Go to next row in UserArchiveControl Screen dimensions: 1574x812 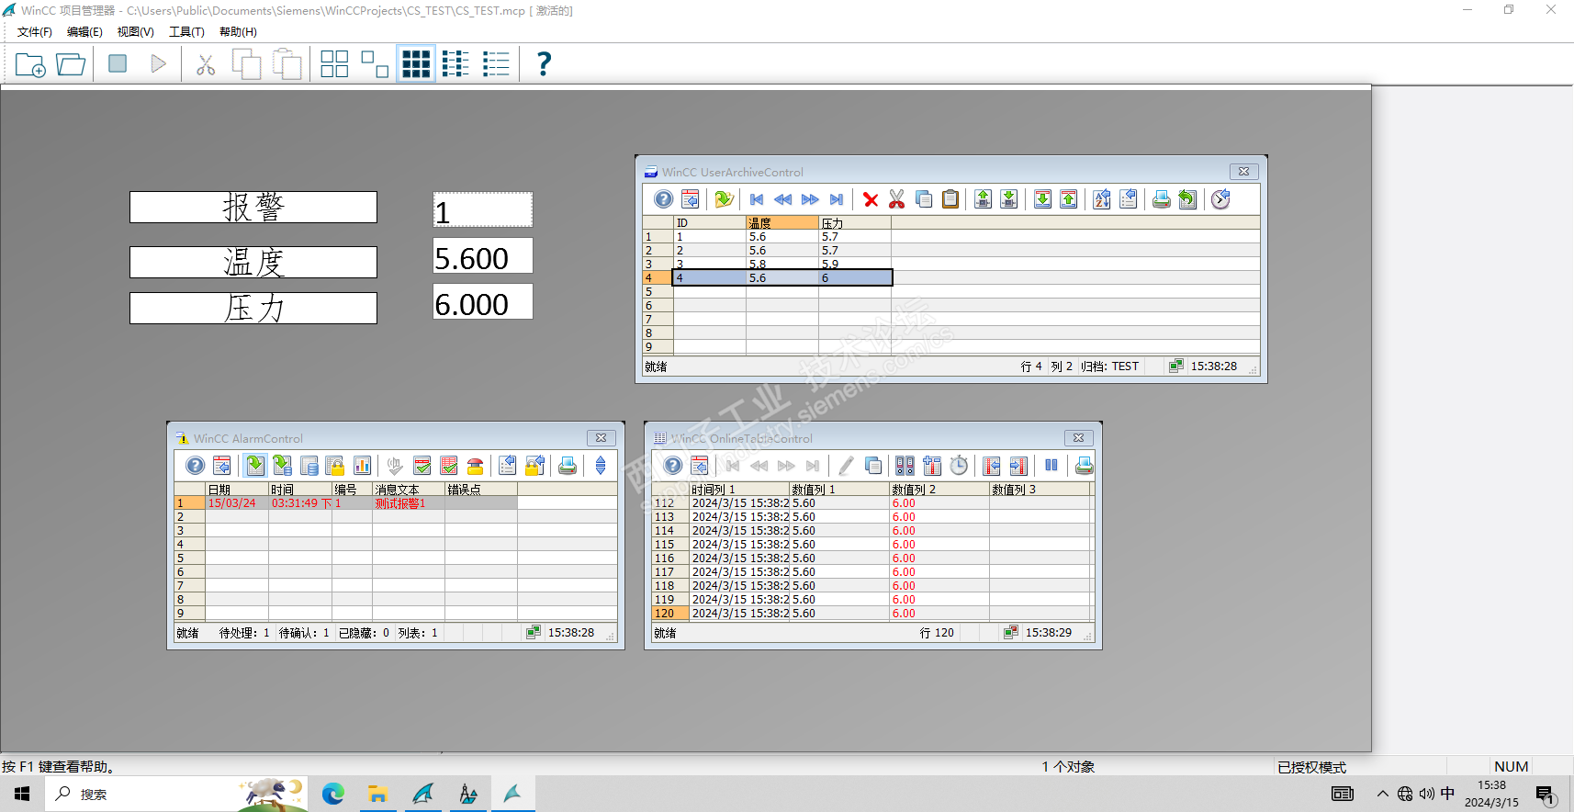809,199
